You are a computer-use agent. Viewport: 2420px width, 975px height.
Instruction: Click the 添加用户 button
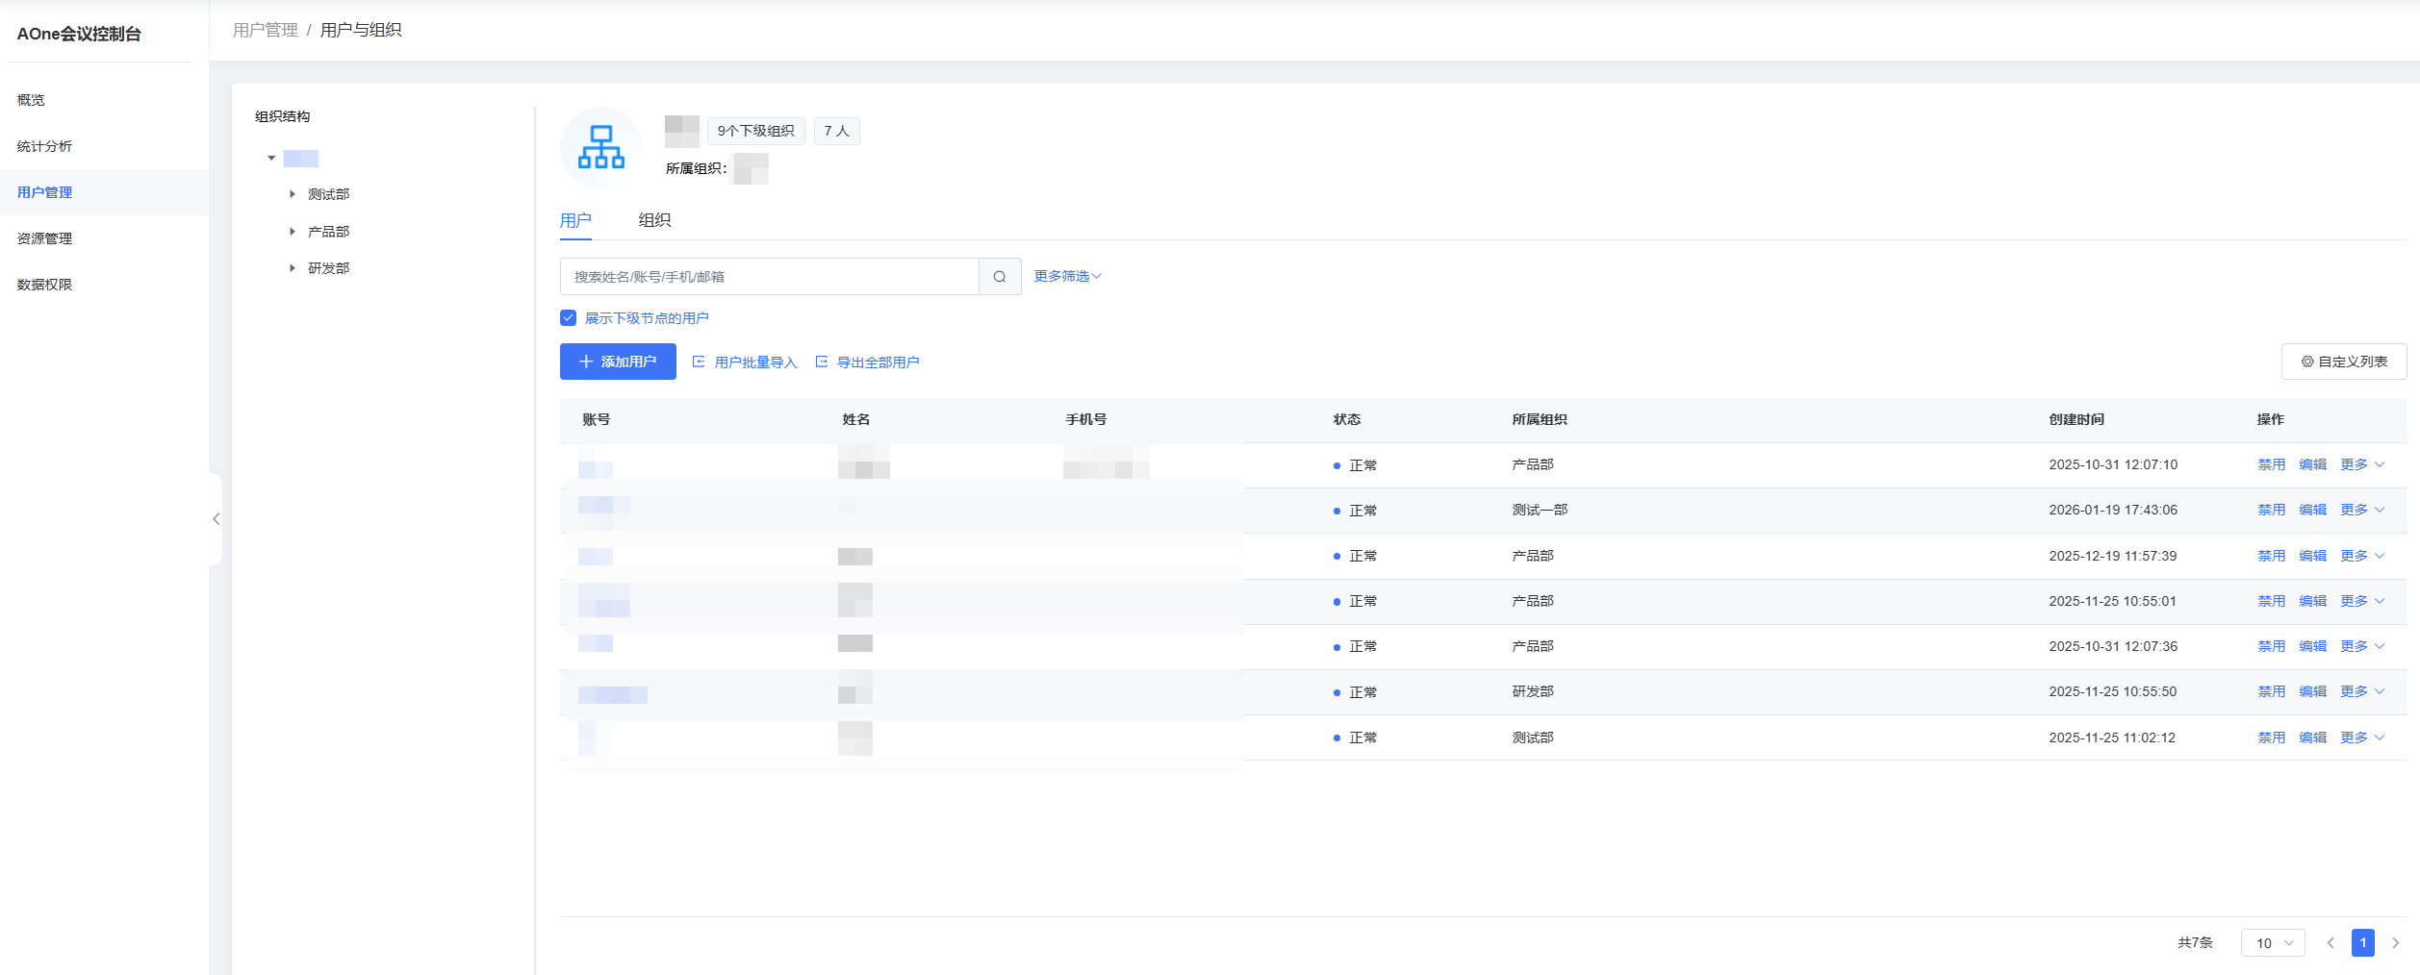tap(618, 362)
